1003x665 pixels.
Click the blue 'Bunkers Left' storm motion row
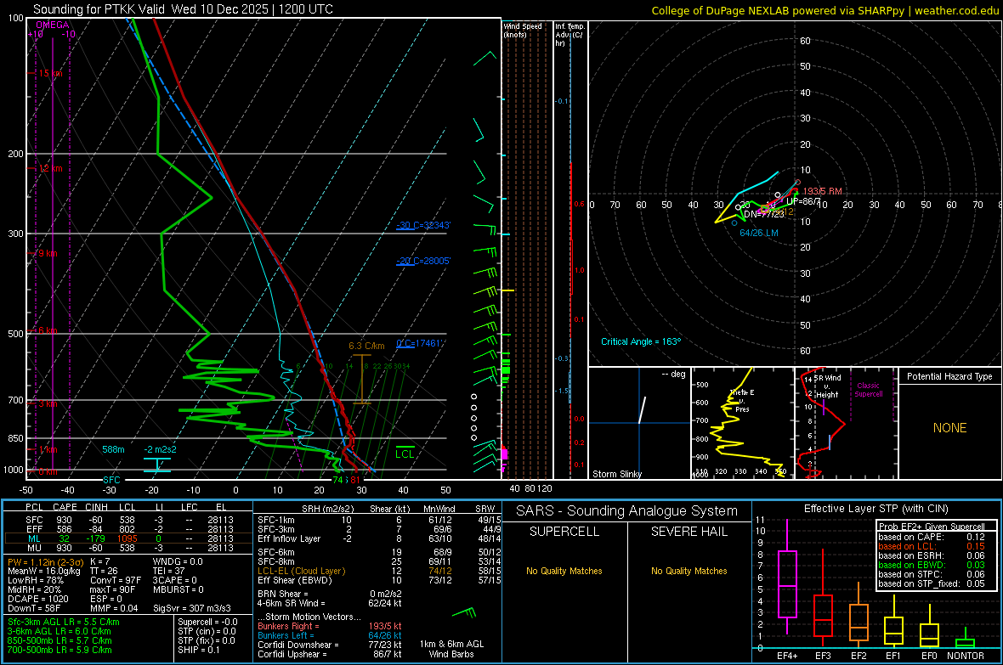330,635
